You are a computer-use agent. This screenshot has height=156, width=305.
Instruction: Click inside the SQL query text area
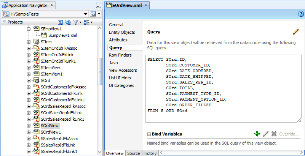(x=223, y=88)
